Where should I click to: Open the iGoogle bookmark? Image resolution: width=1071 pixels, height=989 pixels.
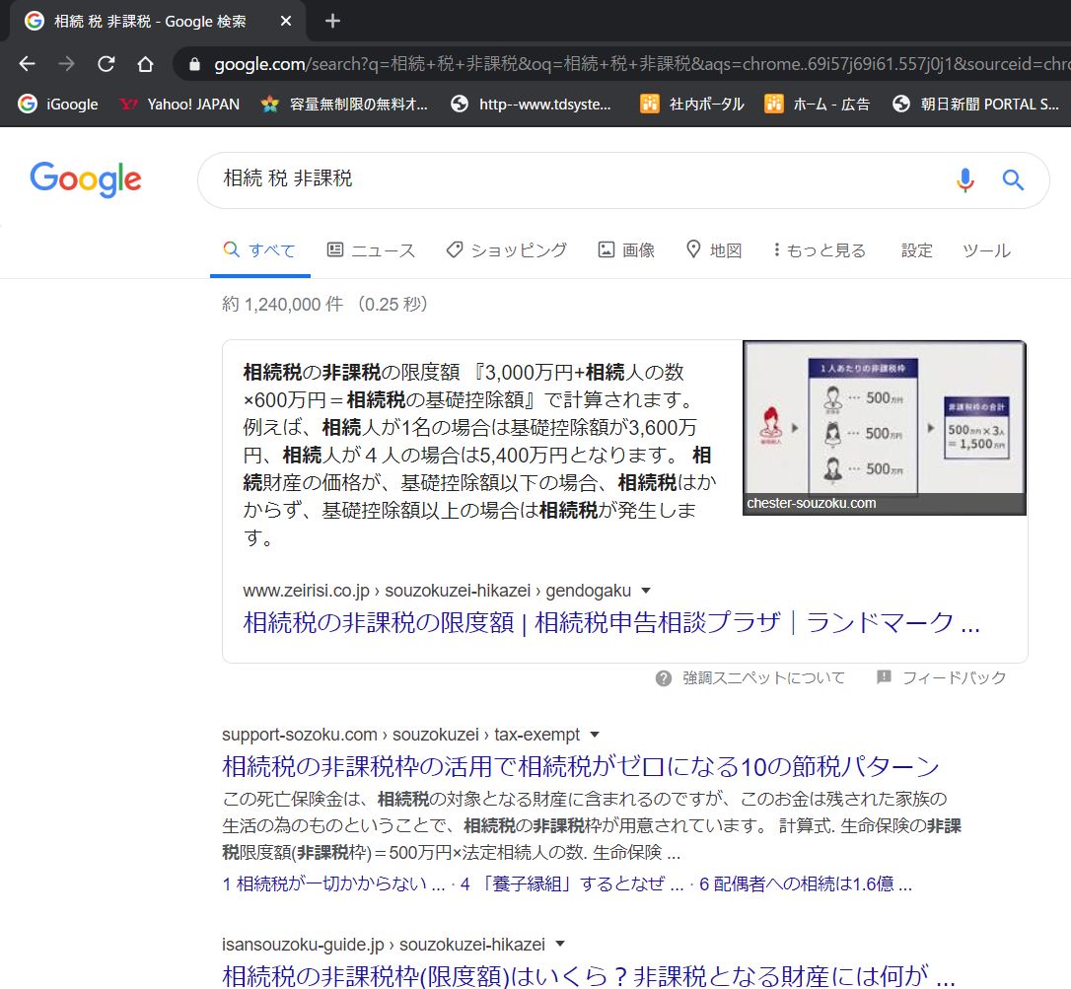(x=58, y=104)
